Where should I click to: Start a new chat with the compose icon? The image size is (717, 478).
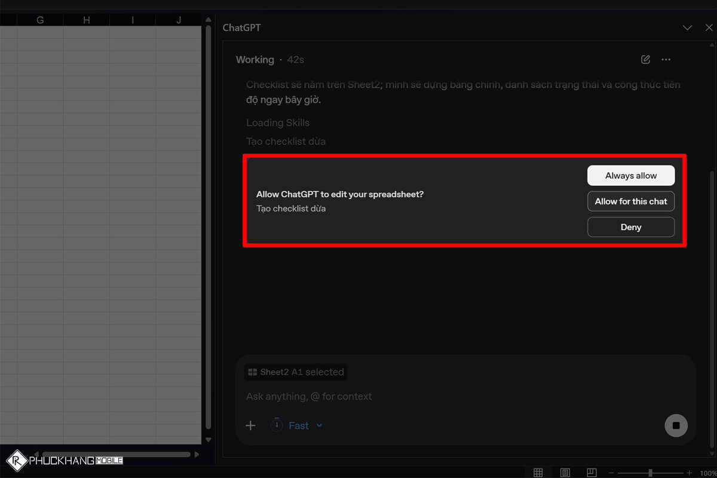pos(645,60)
